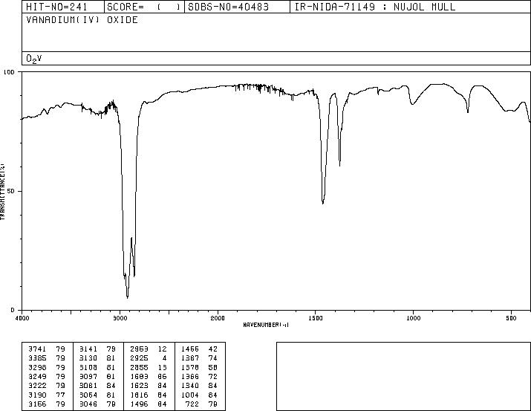Screen dimensions: 531x411
Task: Select peak 3141 in the table
Action: point(88,349)
